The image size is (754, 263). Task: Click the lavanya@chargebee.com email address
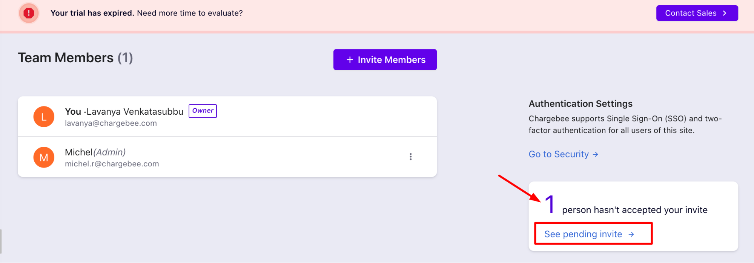pos(111,123)
